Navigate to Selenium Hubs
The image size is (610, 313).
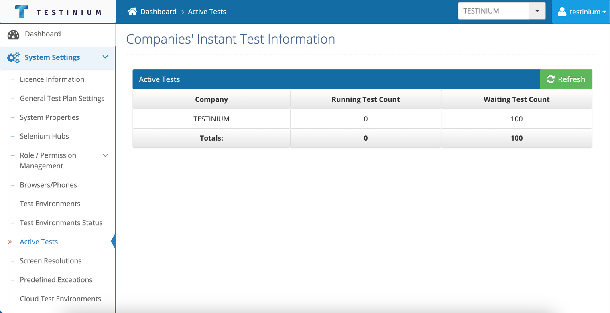(x=44, y=136)
